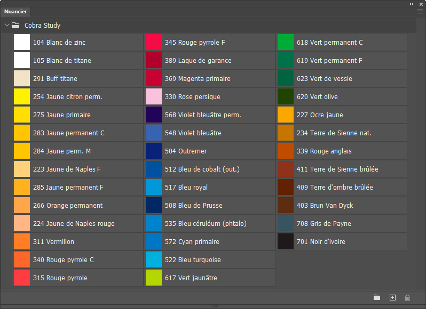This screenshot has height=309, width=426.
Task: Click the delete swatch trash icon
Action: [407, 298]
